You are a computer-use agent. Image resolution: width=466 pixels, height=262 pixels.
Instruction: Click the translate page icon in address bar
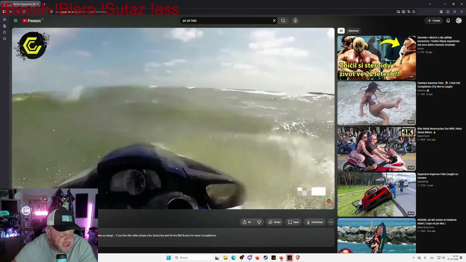tap(408, 12)
